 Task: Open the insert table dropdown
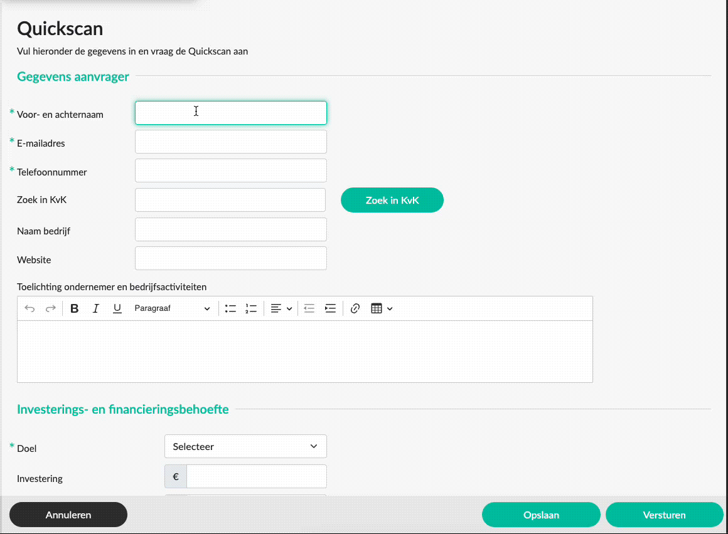(x=382, y=308)
